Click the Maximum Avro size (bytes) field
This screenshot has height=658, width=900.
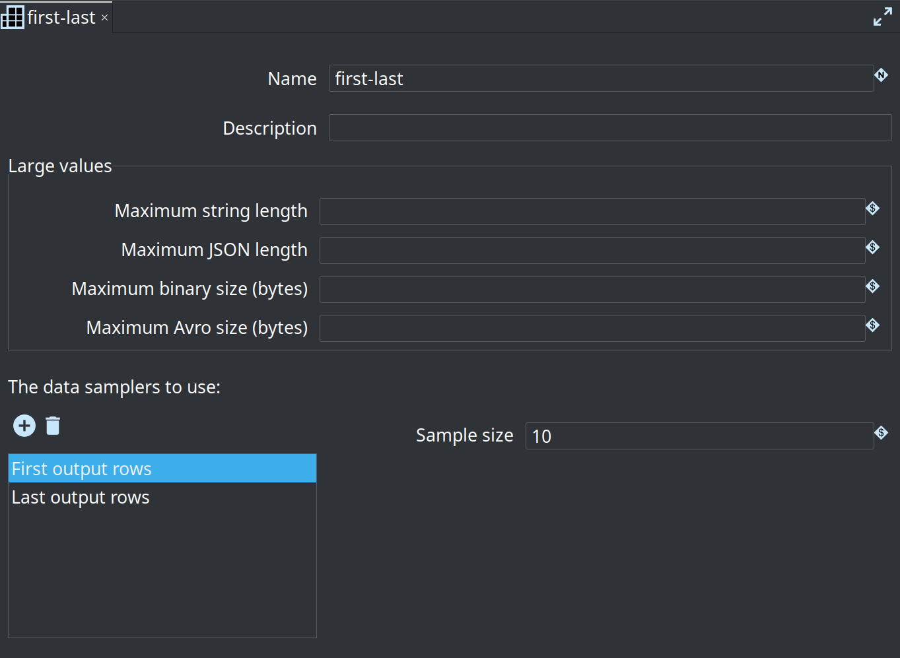[x=592, y=329]
